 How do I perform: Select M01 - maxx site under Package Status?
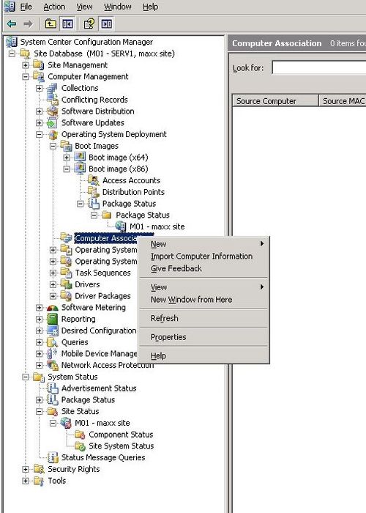(157, 226)
